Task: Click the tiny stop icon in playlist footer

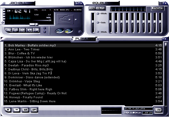Action: coord(134,113)
